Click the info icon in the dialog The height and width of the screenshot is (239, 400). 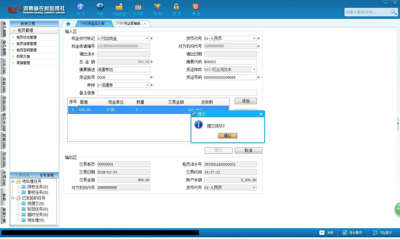(198, 125)
